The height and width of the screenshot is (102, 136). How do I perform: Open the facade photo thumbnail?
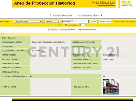111,87
